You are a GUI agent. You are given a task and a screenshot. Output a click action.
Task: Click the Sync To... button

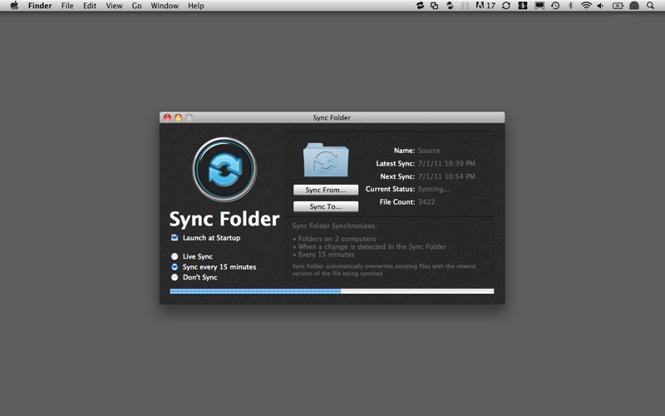pyautogui.click(x=326, y=206)
